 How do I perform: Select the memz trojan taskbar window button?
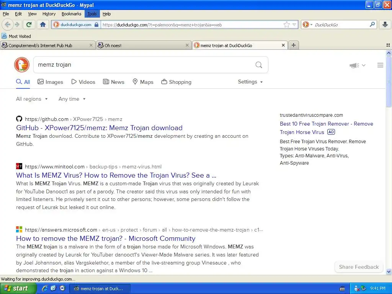pos(100,289)
